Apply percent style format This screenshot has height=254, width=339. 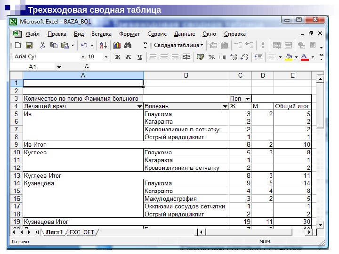click(212, 57)
